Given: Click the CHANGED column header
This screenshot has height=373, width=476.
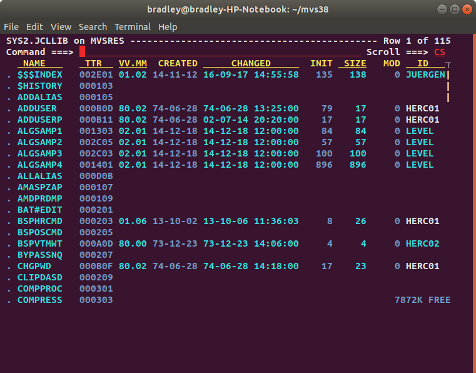Looking at the screenshot, I should point(251,63).
